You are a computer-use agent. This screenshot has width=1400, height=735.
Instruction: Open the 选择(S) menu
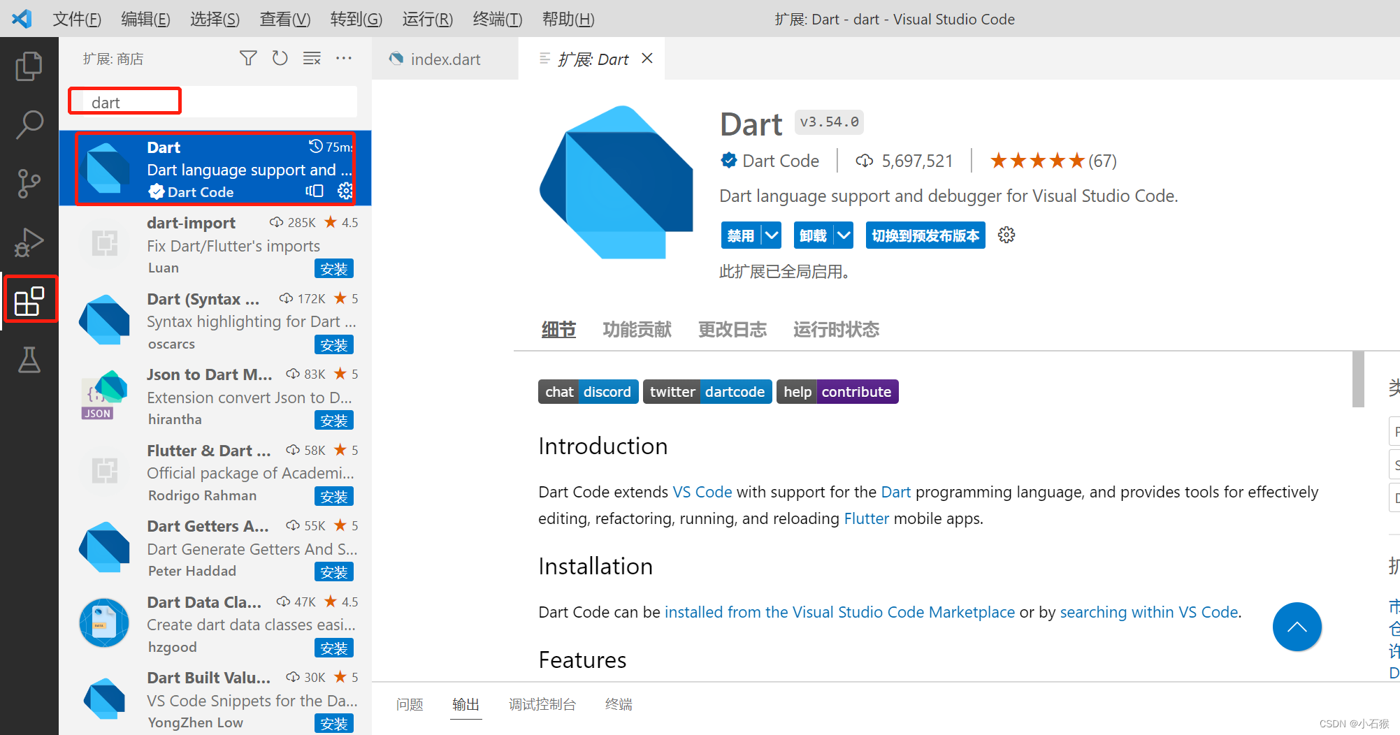pyautogui.click(x=215, y=19)
